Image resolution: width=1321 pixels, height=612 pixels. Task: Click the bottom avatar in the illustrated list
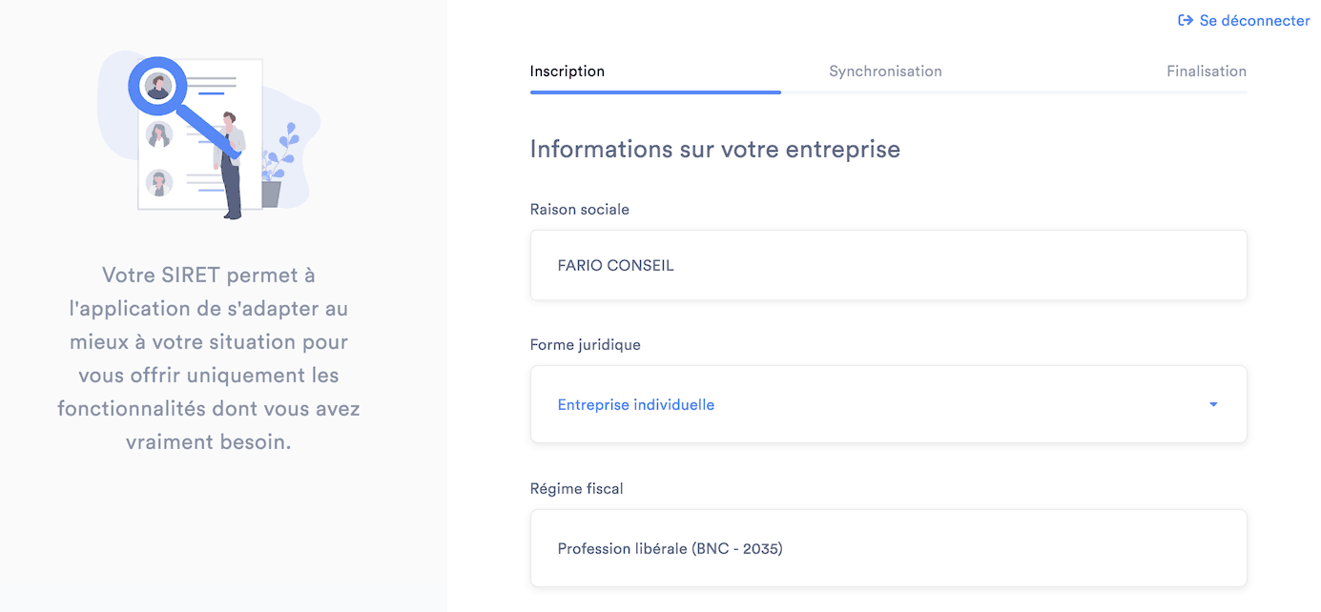159,182
